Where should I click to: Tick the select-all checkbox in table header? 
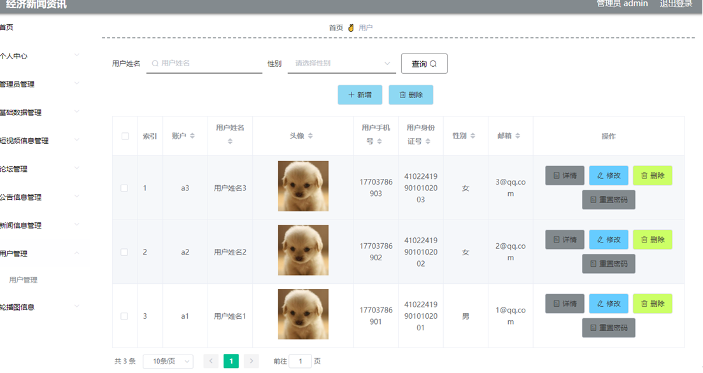click(125, 136)
